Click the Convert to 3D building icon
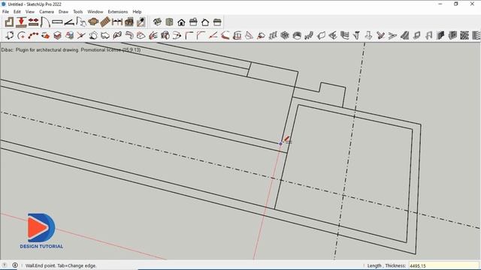This screenshot has height=270, width=481. (129, 22)
